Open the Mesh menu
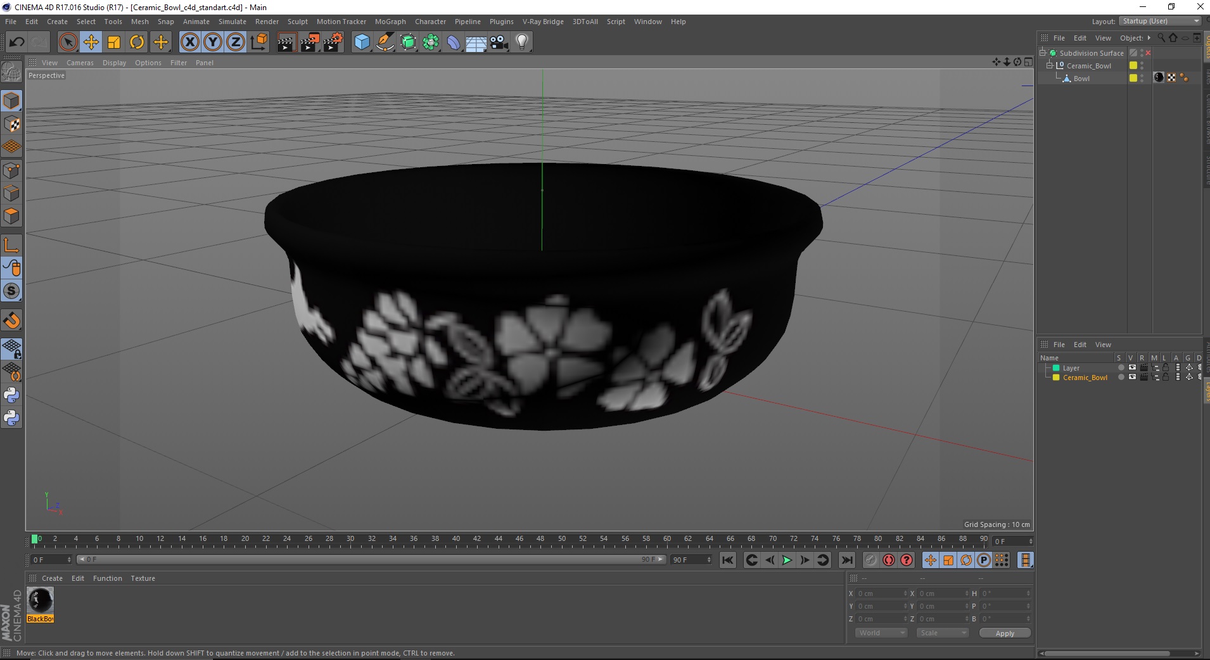The image size is (1210, 660). point(139,22)
